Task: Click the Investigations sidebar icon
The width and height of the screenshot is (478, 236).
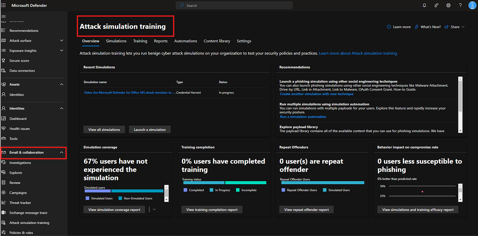Action: tap(4, 163)
